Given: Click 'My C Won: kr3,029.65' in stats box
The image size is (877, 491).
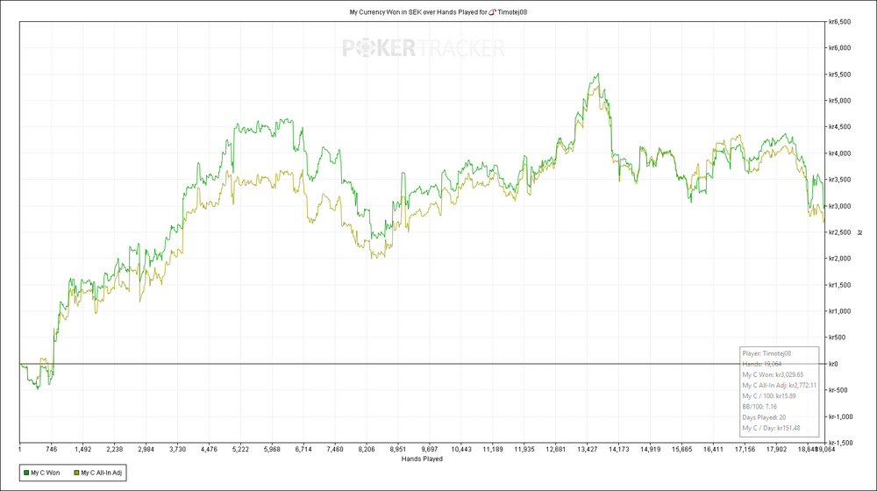Looking at the screenshot, I should 773,374.
